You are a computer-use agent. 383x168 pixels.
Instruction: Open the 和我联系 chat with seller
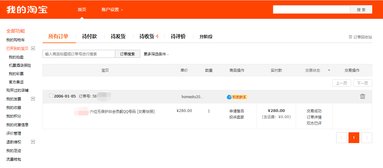click(237, 97)
